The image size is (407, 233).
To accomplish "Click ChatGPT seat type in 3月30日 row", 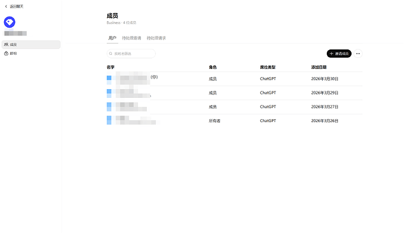I will coord(268,79).
